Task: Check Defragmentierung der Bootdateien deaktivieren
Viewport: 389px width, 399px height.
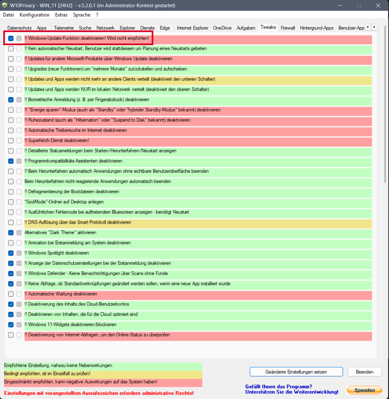Action: point(11,192)
